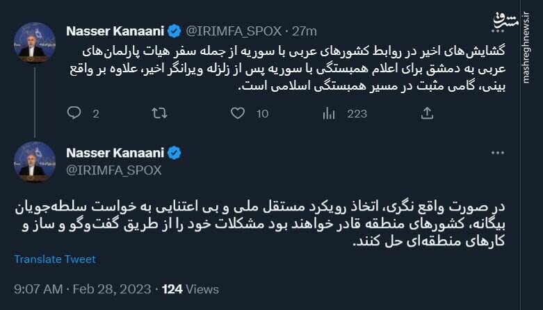
Task: Click the reply icon on first tweet
Action: (74, 113)
